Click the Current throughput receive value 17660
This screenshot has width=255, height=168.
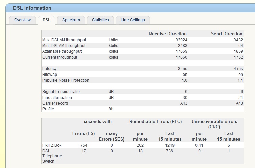181,57
